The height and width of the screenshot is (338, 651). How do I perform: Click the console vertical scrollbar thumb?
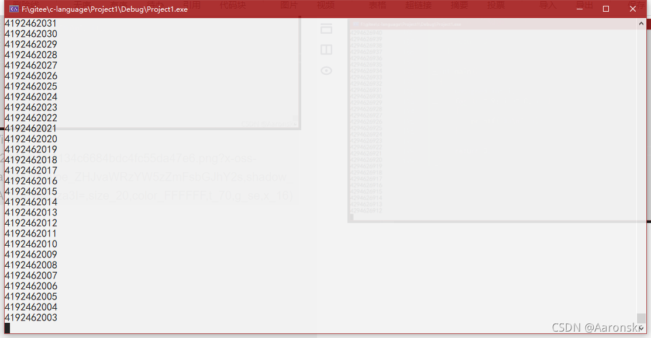(641, 318)
